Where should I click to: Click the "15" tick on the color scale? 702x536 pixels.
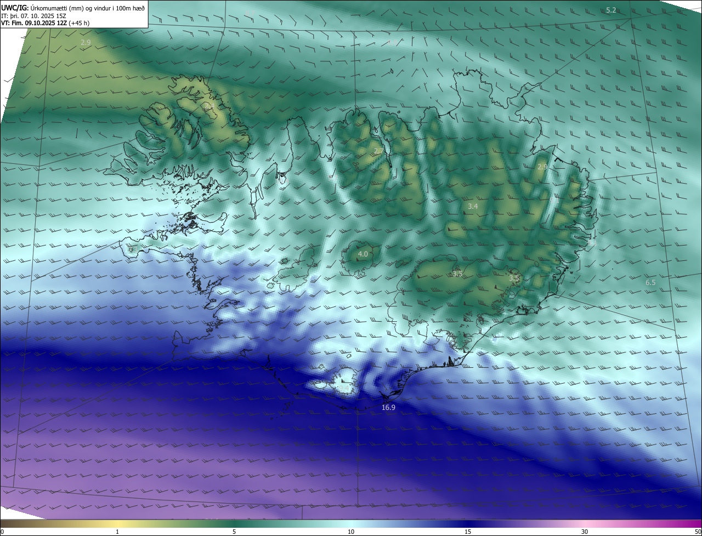[468, 532]
